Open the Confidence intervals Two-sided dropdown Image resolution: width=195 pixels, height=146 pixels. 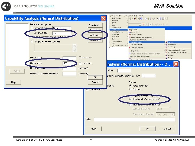tap(173, 114)
